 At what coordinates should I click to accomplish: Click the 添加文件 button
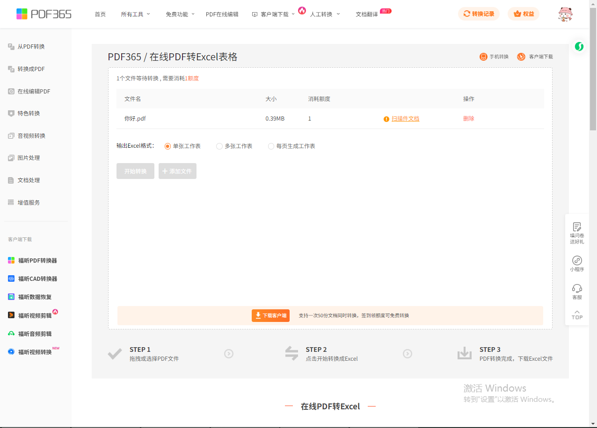tap(177, 171)
